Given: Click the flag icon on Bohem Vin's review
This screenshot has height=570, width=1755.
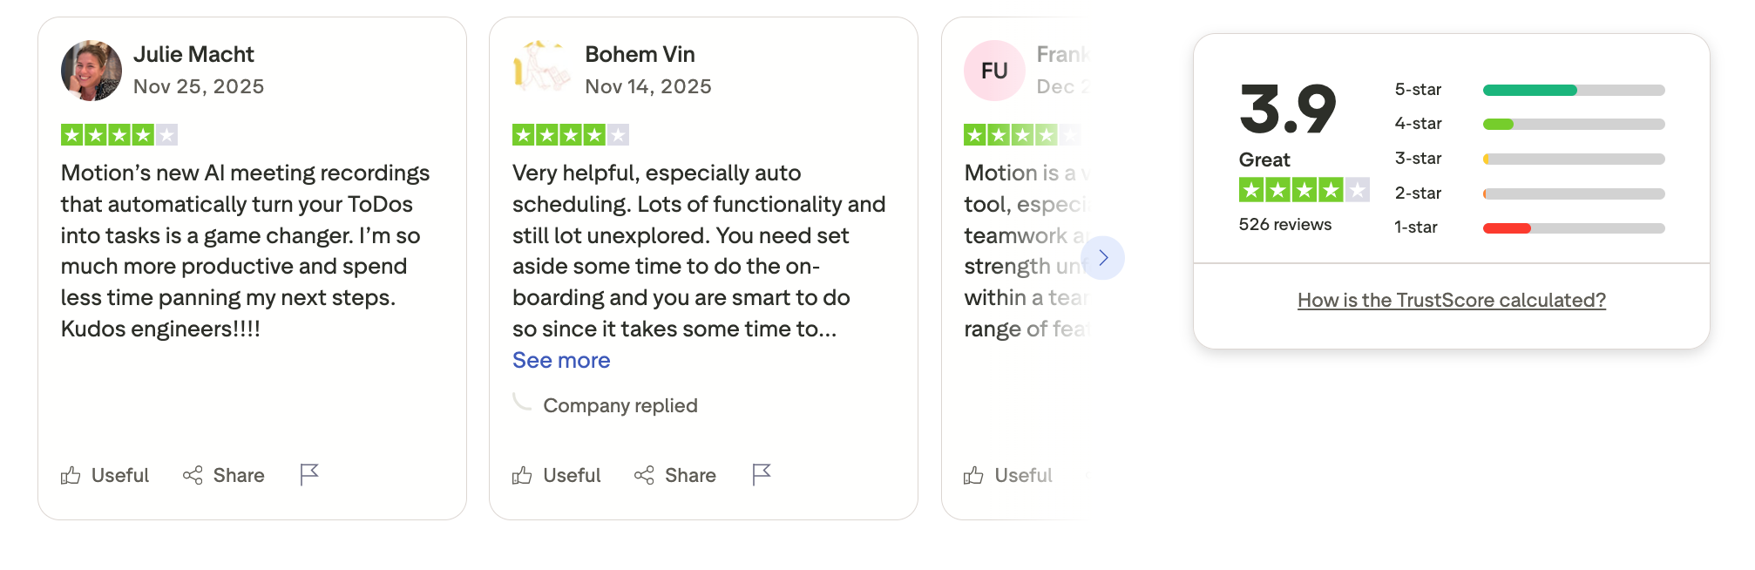Looking at the screenshot, I should click(760, 475).
